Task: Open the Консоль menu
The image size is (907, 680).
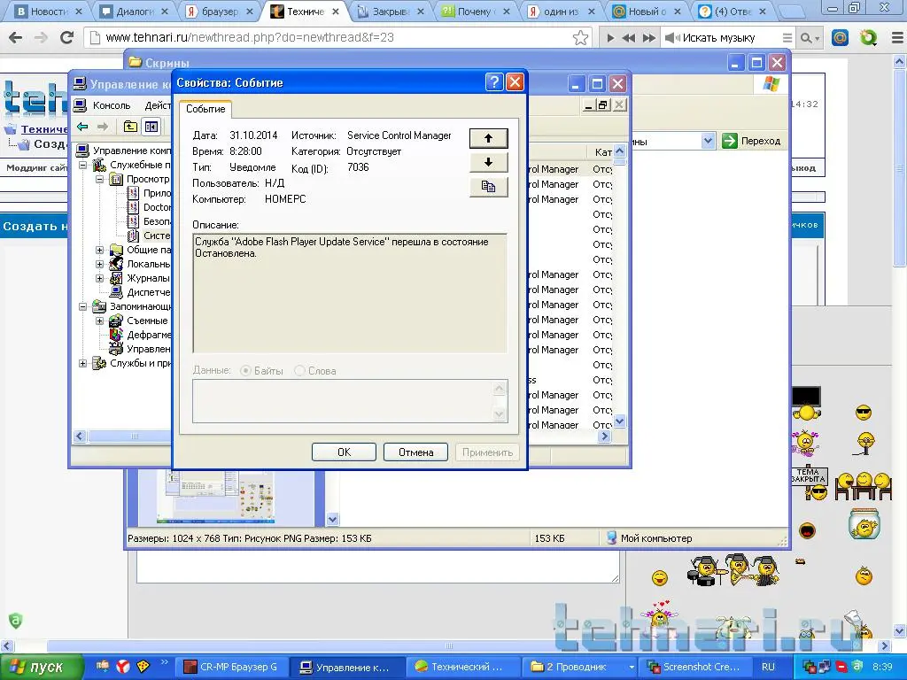Action: click(111, 104)
